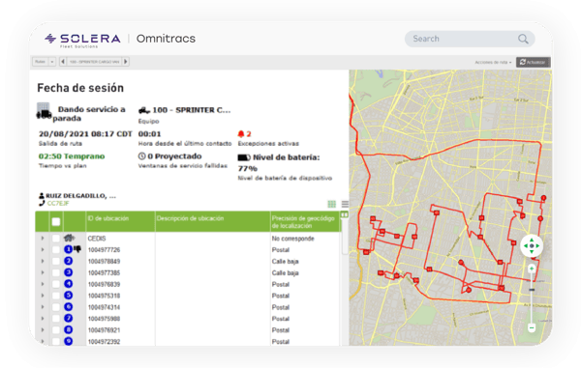Viewport: 581px width, 368px height.
Task: Open the Rutas dropdown arrow
Action: (x=52, y=62)
